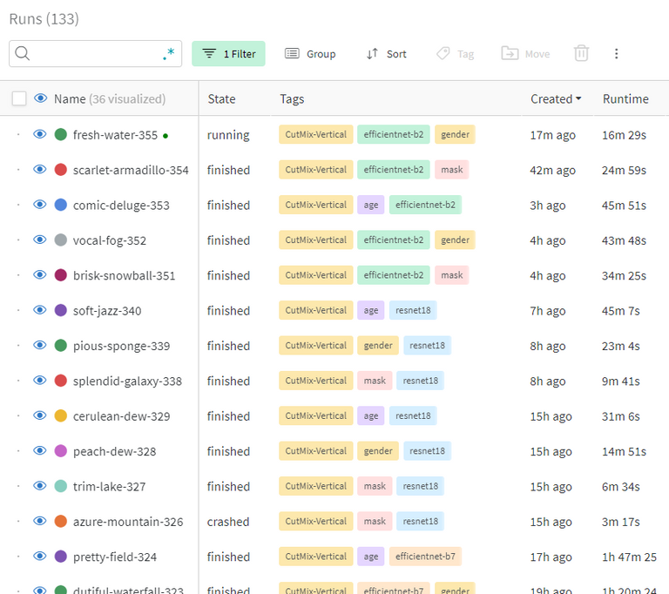Open the scarlet-armadillo-354 run
This screenshot has width=669, height=594.
(x=131, y=170)
